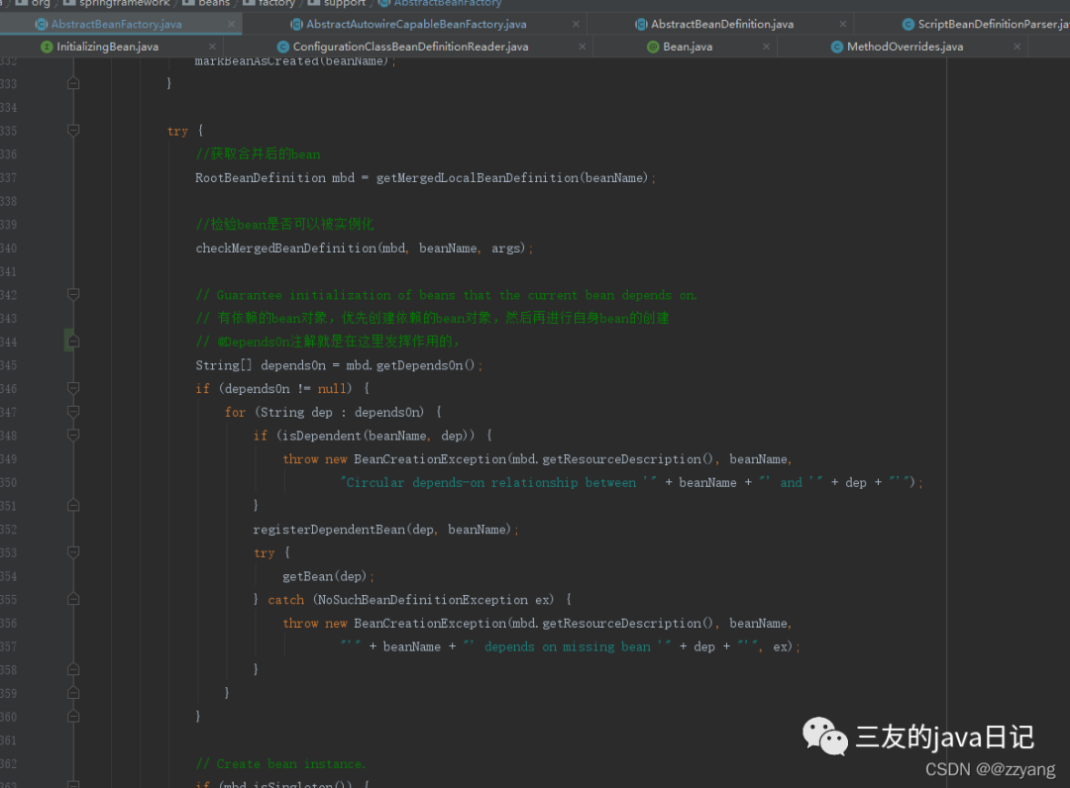Select the Bean.java tab
1070x788 pixels.
(688, 47)
